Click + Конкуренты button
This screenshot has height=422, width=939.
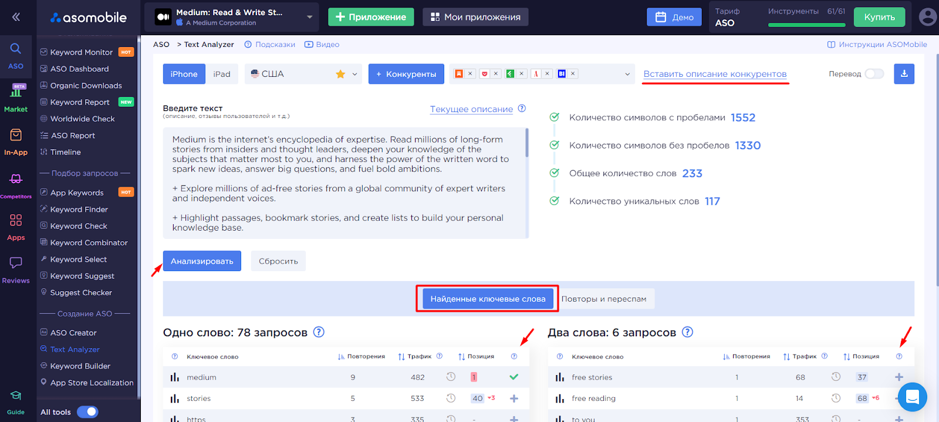406,74
